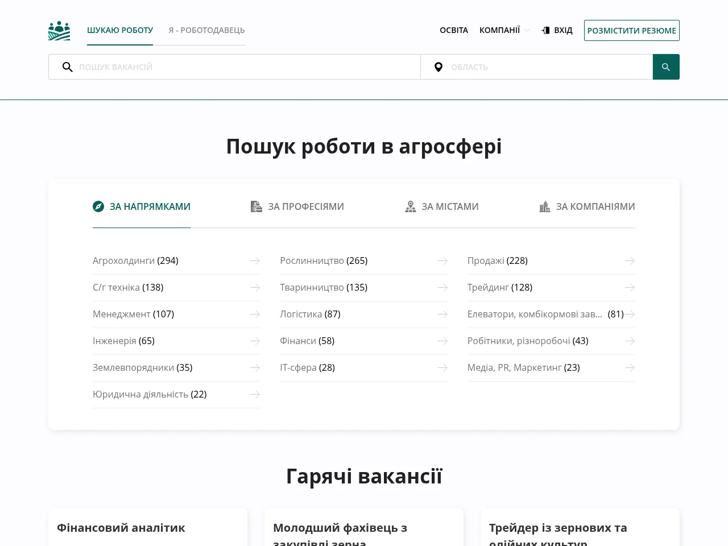Click the green search submit button
The width and height of the screenshot is (728, 546).
coord(666,67)
